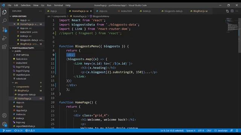Click the VS Code logo icon
The height and width of the screenshot is (135, 241).
[3, 5]
